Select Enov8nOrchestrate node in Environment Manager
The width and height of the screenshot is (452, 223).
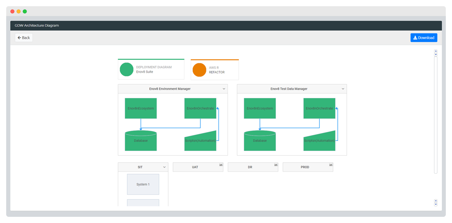click(x=200, y=108)
